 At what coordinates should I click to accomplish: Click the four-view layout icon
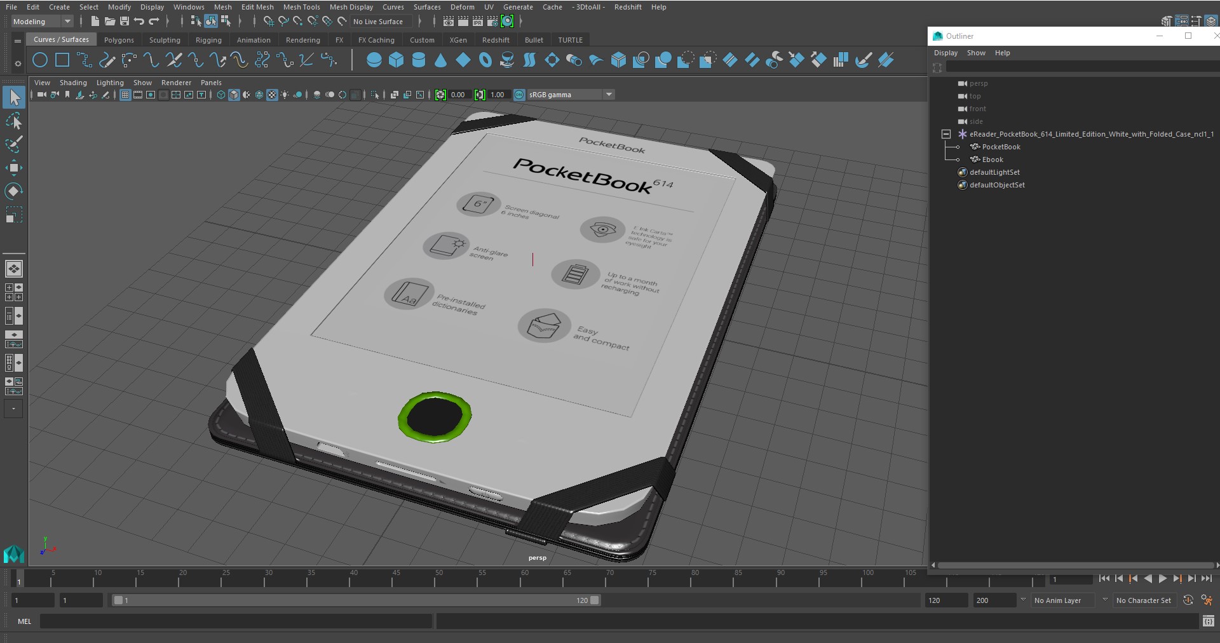pos(14,292)
